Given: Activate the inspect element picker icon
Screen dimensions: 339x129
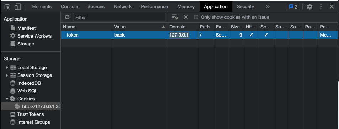Looking at the screenshot, I should (7, 7).
